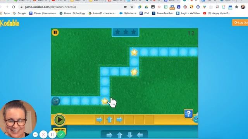Screen dimensions: 248x139
Task: Open the Happy Hyde P... YouTube bookmark
Action: coord(217,14)
